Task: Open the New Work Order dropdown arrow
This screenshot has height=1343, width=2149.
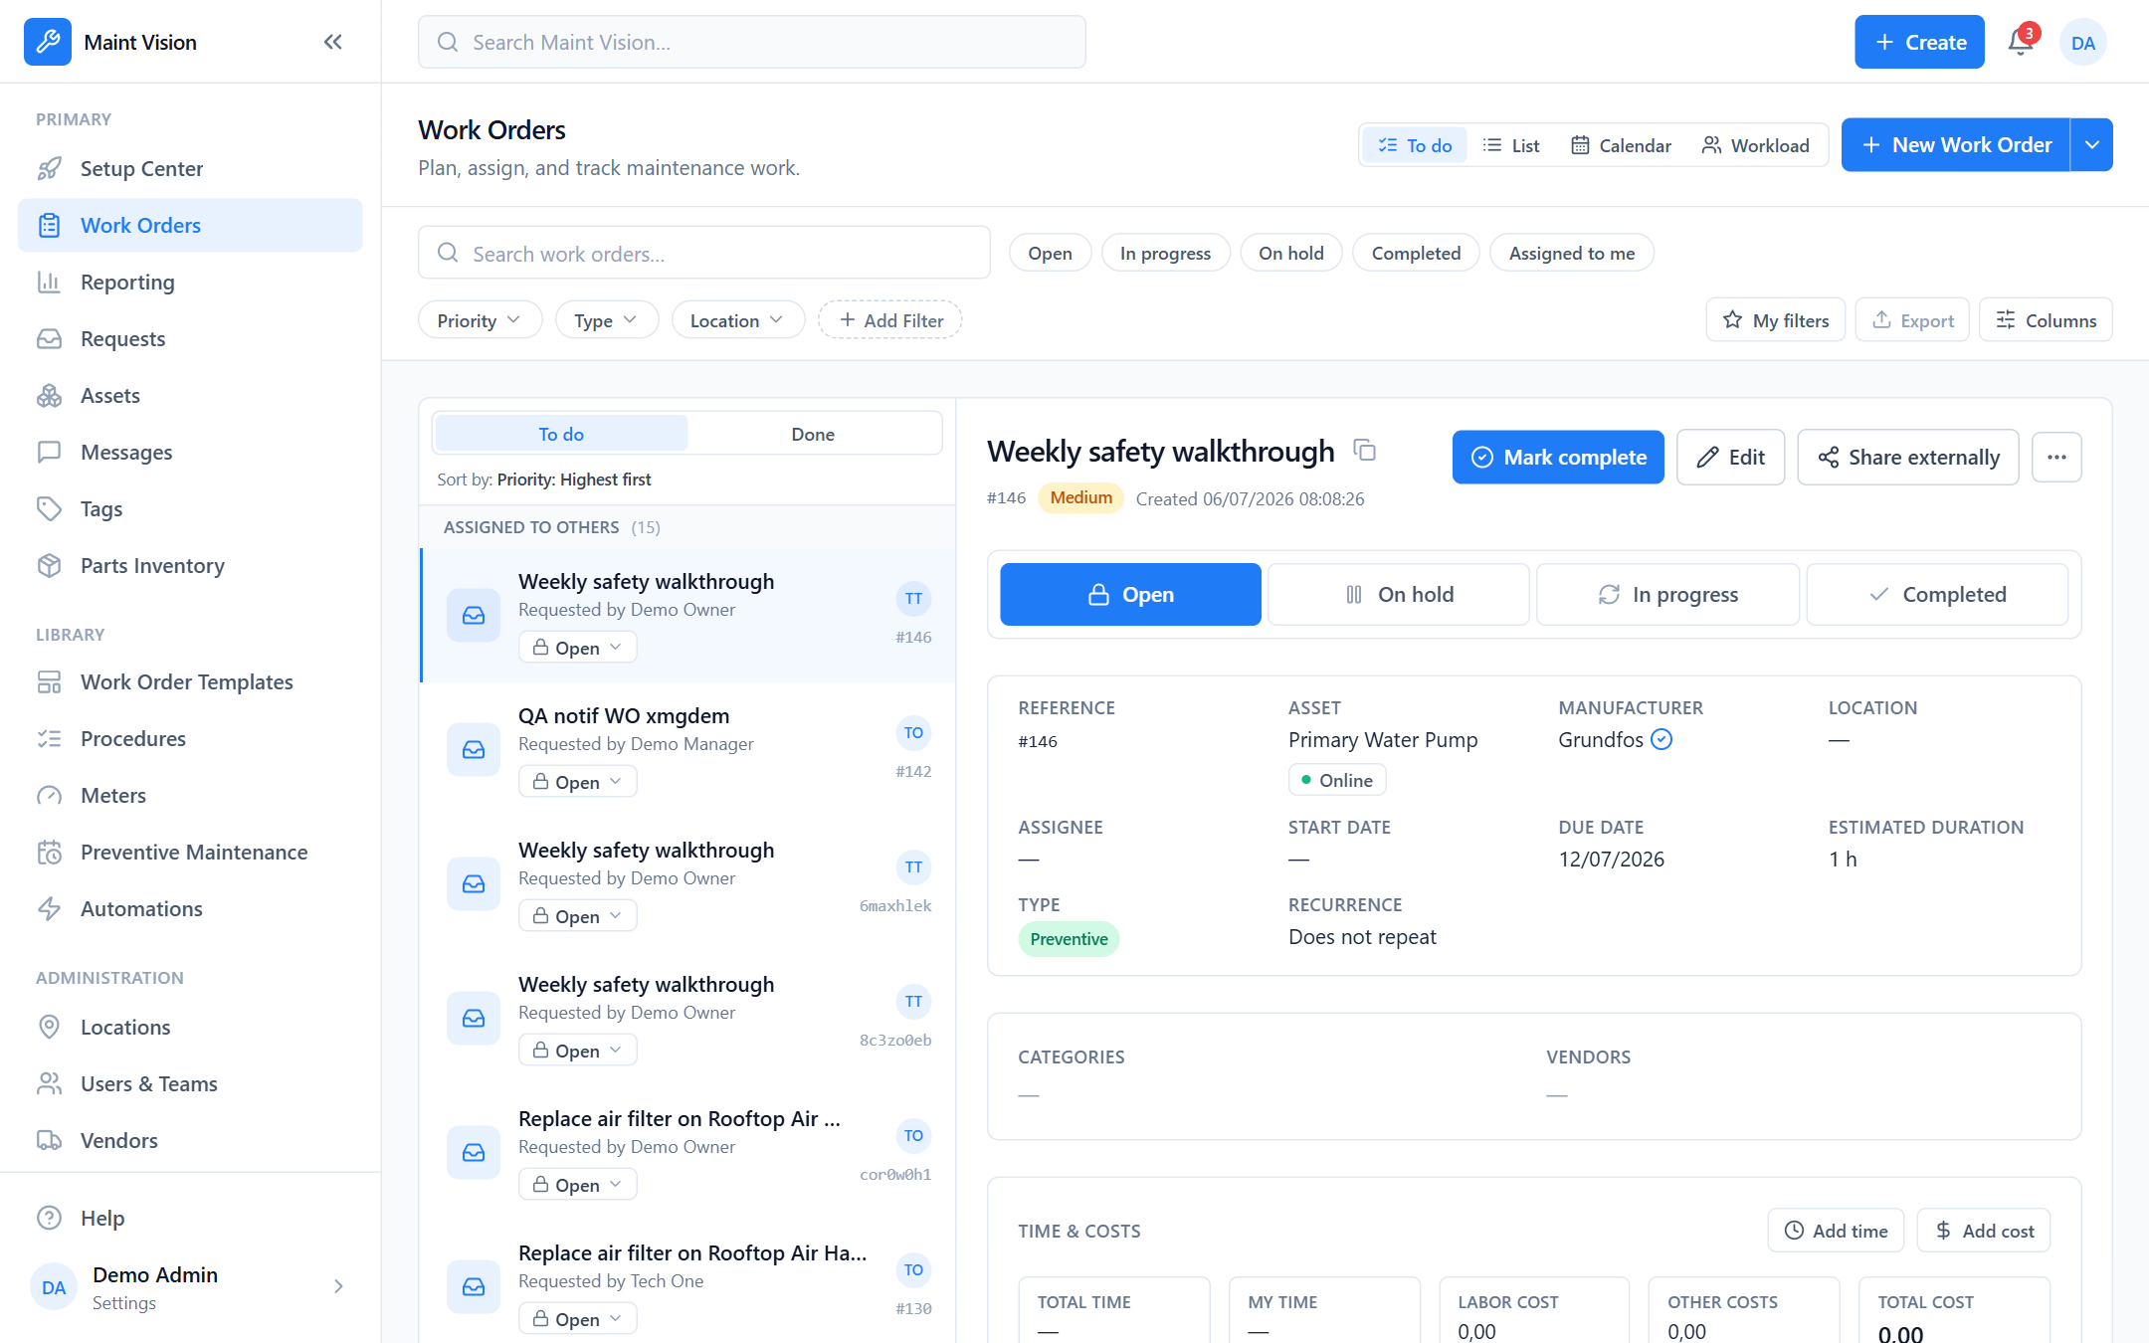Action: [x=2092, y=145]
